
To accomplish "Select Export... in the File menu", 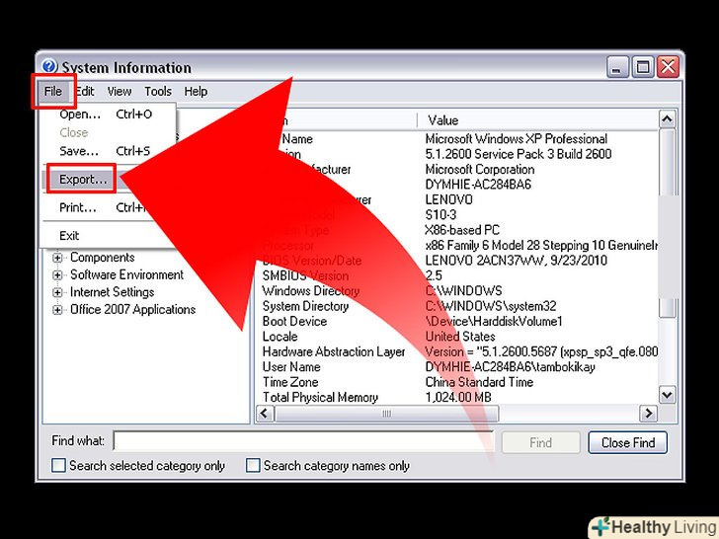I will click(x=83, y=180).
